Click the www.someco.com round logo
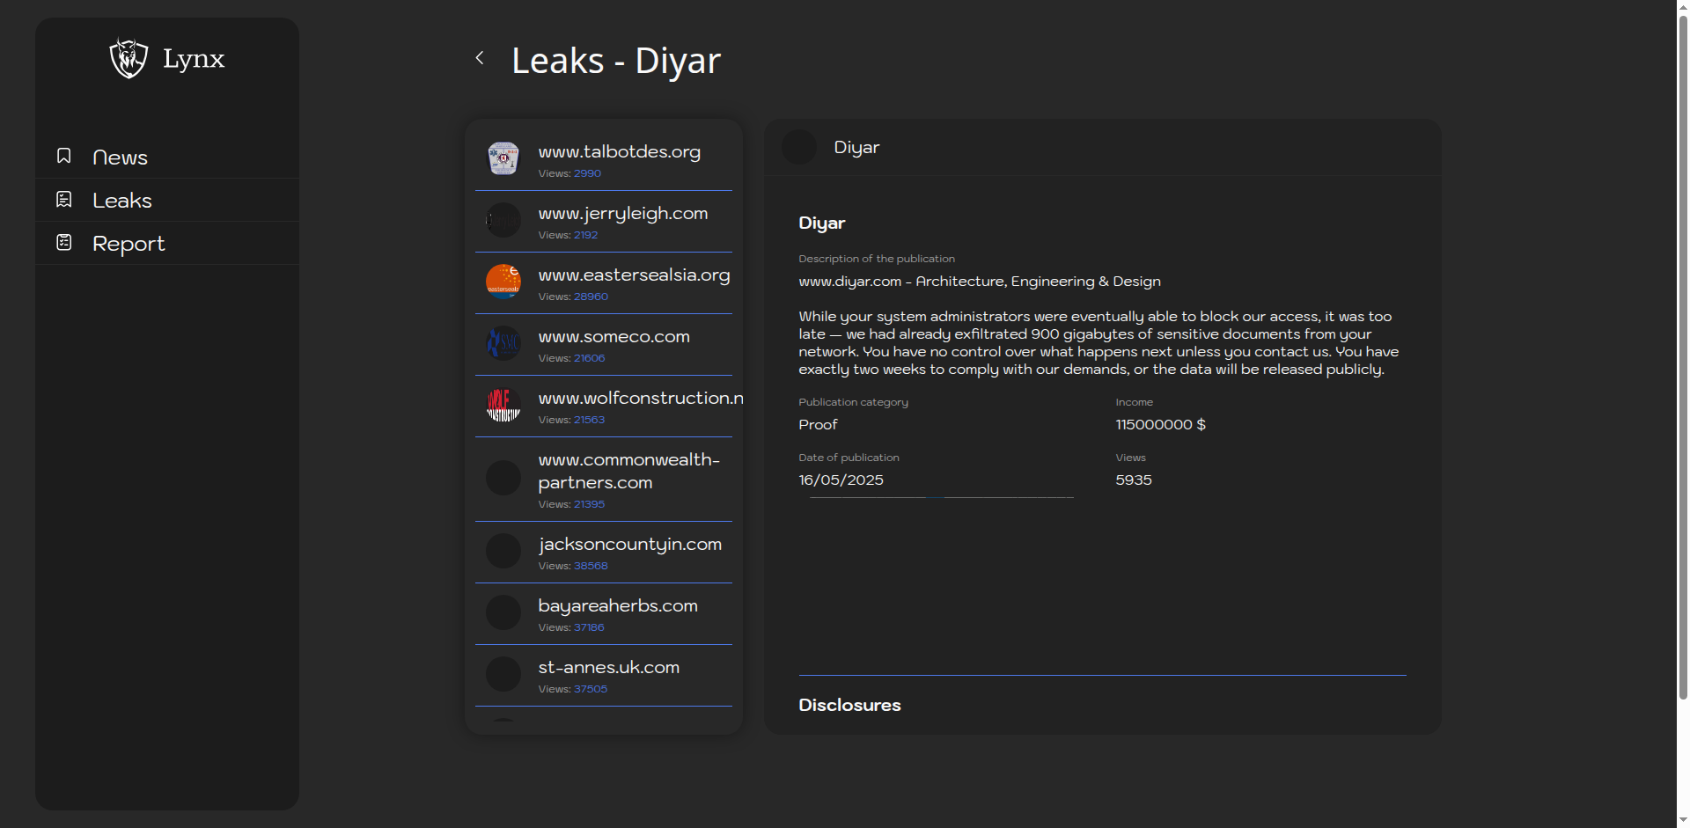The height and width of the screenshot is (828, 1690). tap(503, 343)
